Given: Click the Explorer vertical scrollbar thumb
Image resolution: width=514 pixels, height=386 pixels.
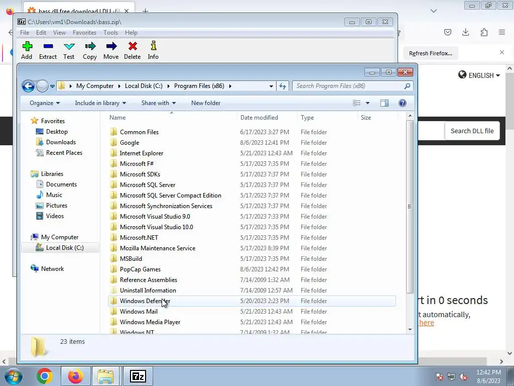Looking at the screenshot, I should coord(410,206).
